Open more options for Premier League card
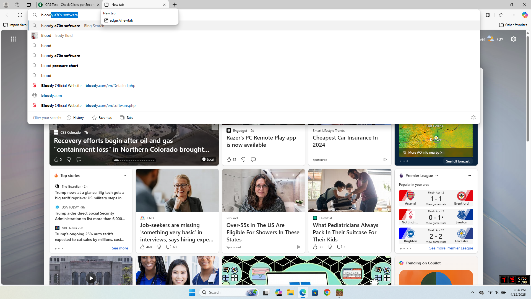The width and height of the screenshot is (531, 299). tap(469, 176)
